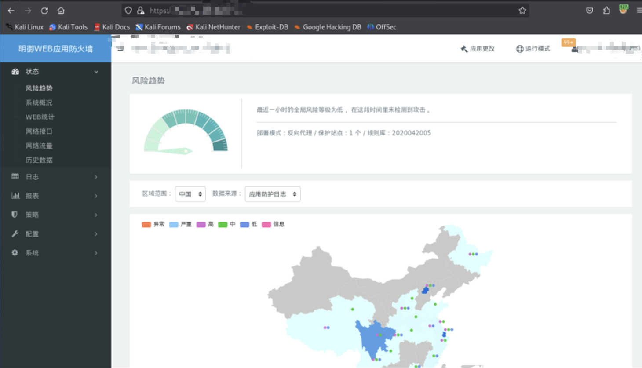Click the 规则库：2020042005 text
Image resolution: width=642 pixels, height=368 pixels.
(x=399, y=133)
